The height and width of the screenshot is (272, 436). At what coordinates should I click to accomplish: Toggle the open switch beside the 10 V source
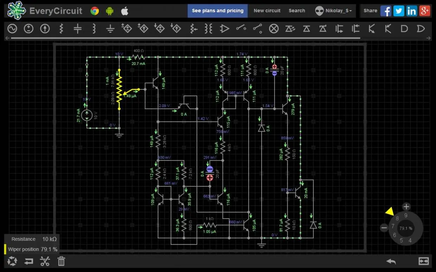click(x=87, y=70)
